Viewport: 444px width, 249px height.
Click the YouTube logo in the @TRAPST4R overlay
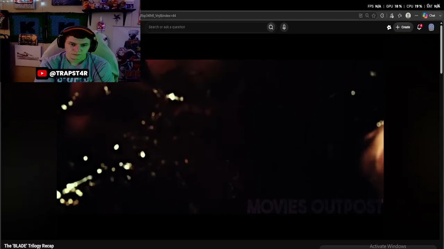(42, 73)
